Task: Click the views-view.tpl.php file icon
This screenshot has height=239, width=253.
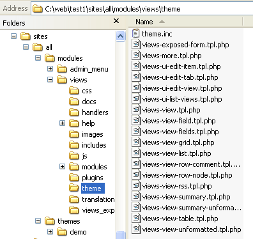Action: tap(136, 110)
